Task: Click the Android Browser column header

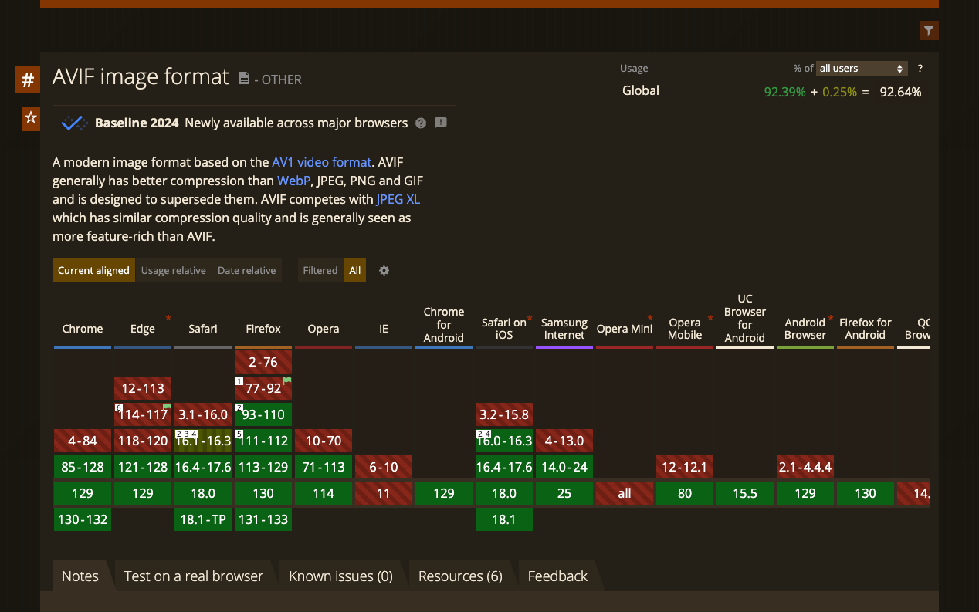Action: click(x=805, y=329)
